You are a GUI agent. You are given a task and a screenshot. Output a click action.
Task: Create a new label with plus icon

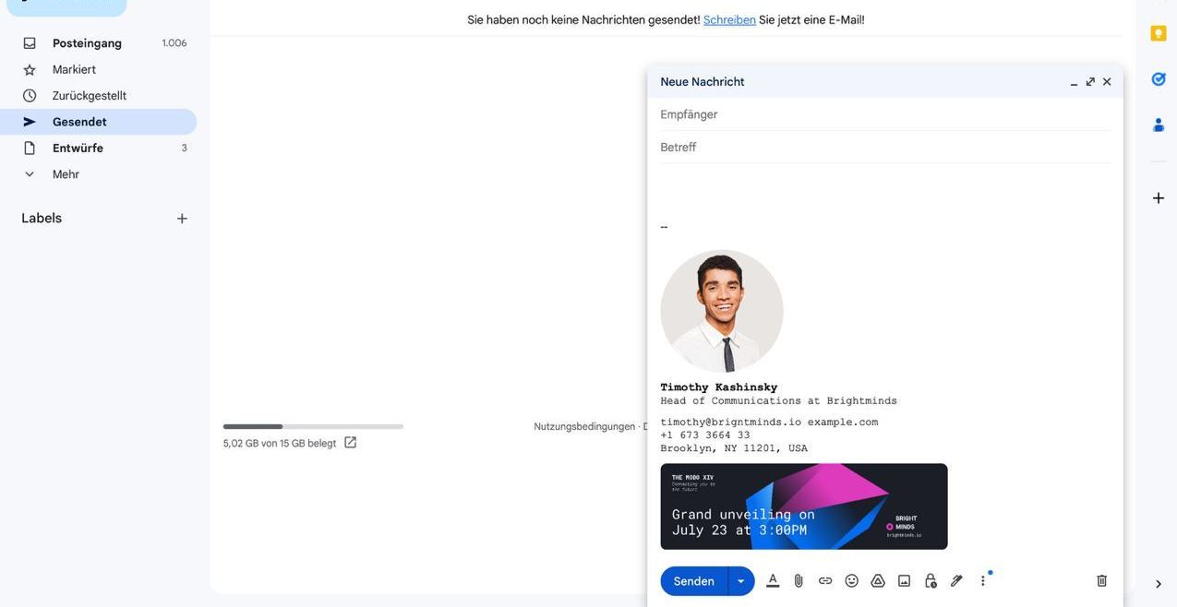(x=182, y=219)
